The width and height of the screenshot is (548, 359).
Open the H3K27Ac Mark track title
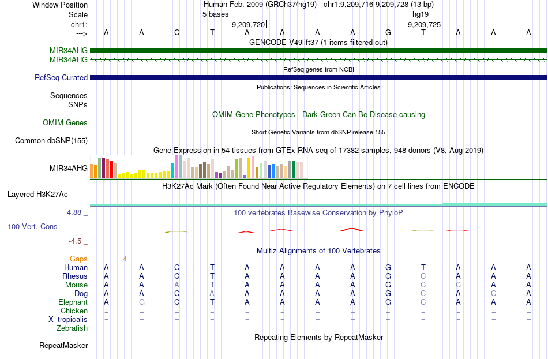318,186
